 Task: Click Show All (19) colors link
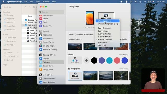123,55
